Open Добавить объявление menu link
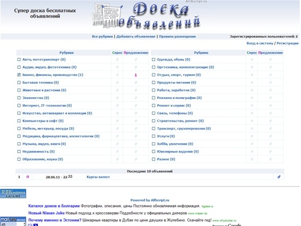Screen dimensions: 301x226 tap(136, 37)
